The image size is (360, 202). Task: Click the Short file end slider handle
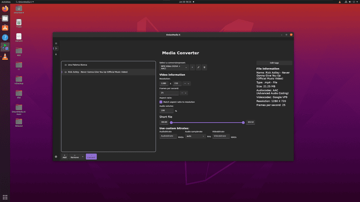[x=243, y=122]
